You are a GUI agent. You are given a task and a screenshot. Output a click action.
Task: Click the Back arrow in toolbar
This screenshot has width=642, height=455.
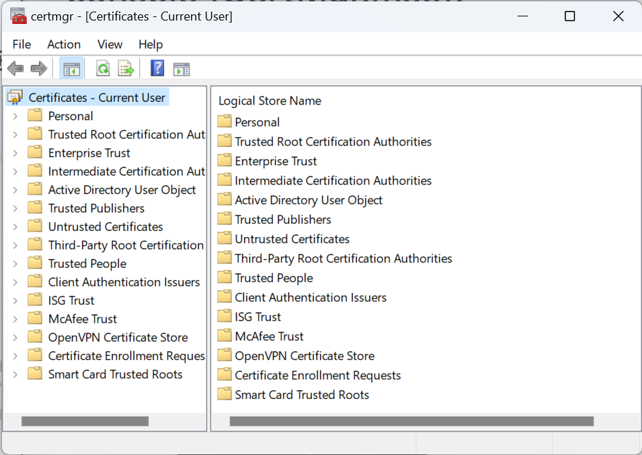click(x=16, y=68)
